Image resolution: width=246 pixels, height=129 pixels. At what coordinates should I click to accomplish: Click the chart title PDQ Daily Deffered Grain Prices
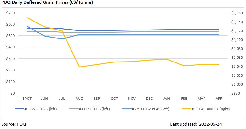pyautogui.click(x=47, y=3)
